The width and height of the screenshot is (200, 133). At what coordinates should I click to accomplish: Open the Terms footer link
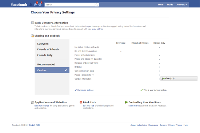pos(179,125)
